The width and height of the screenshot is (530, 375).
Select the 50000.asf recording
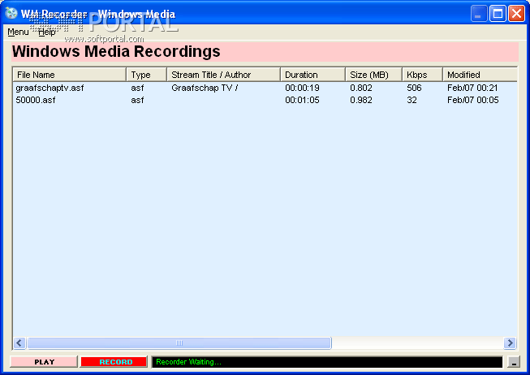click(x=36, y=100)
